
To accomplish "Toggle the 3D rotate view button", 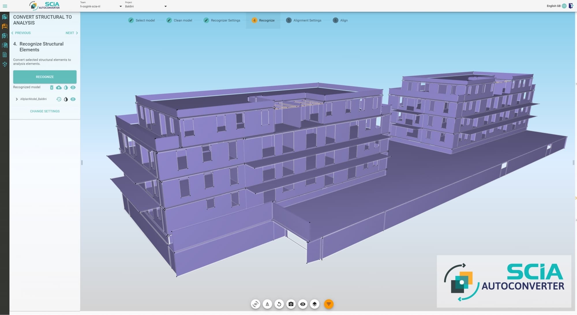I will [255, 304].
